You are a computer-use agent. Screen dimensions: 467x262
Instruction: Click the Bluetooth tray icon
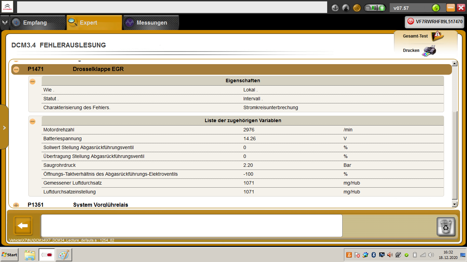coord(374,255)
